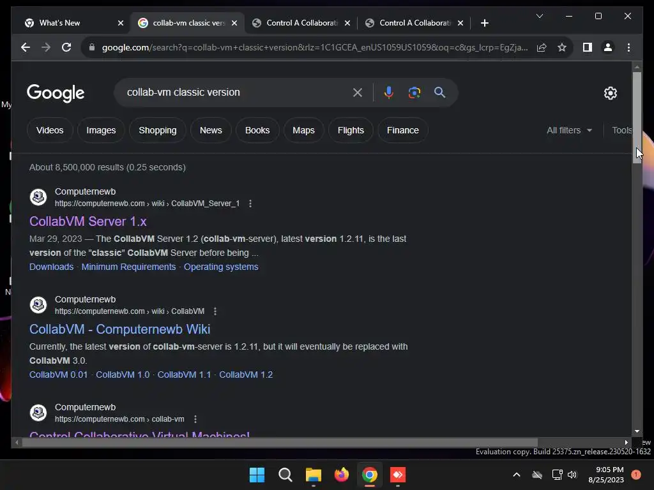Launch Firefox from the taskbar

[342, 475]
